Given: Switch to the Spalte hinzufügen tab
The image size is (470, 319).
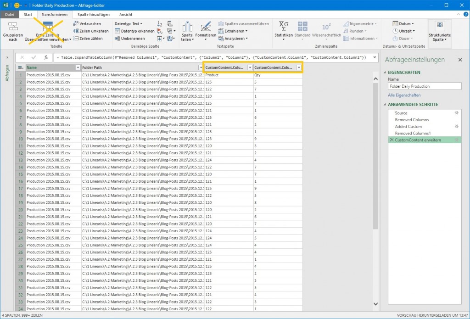Looking at the screenshot, I should coord(93,15).
